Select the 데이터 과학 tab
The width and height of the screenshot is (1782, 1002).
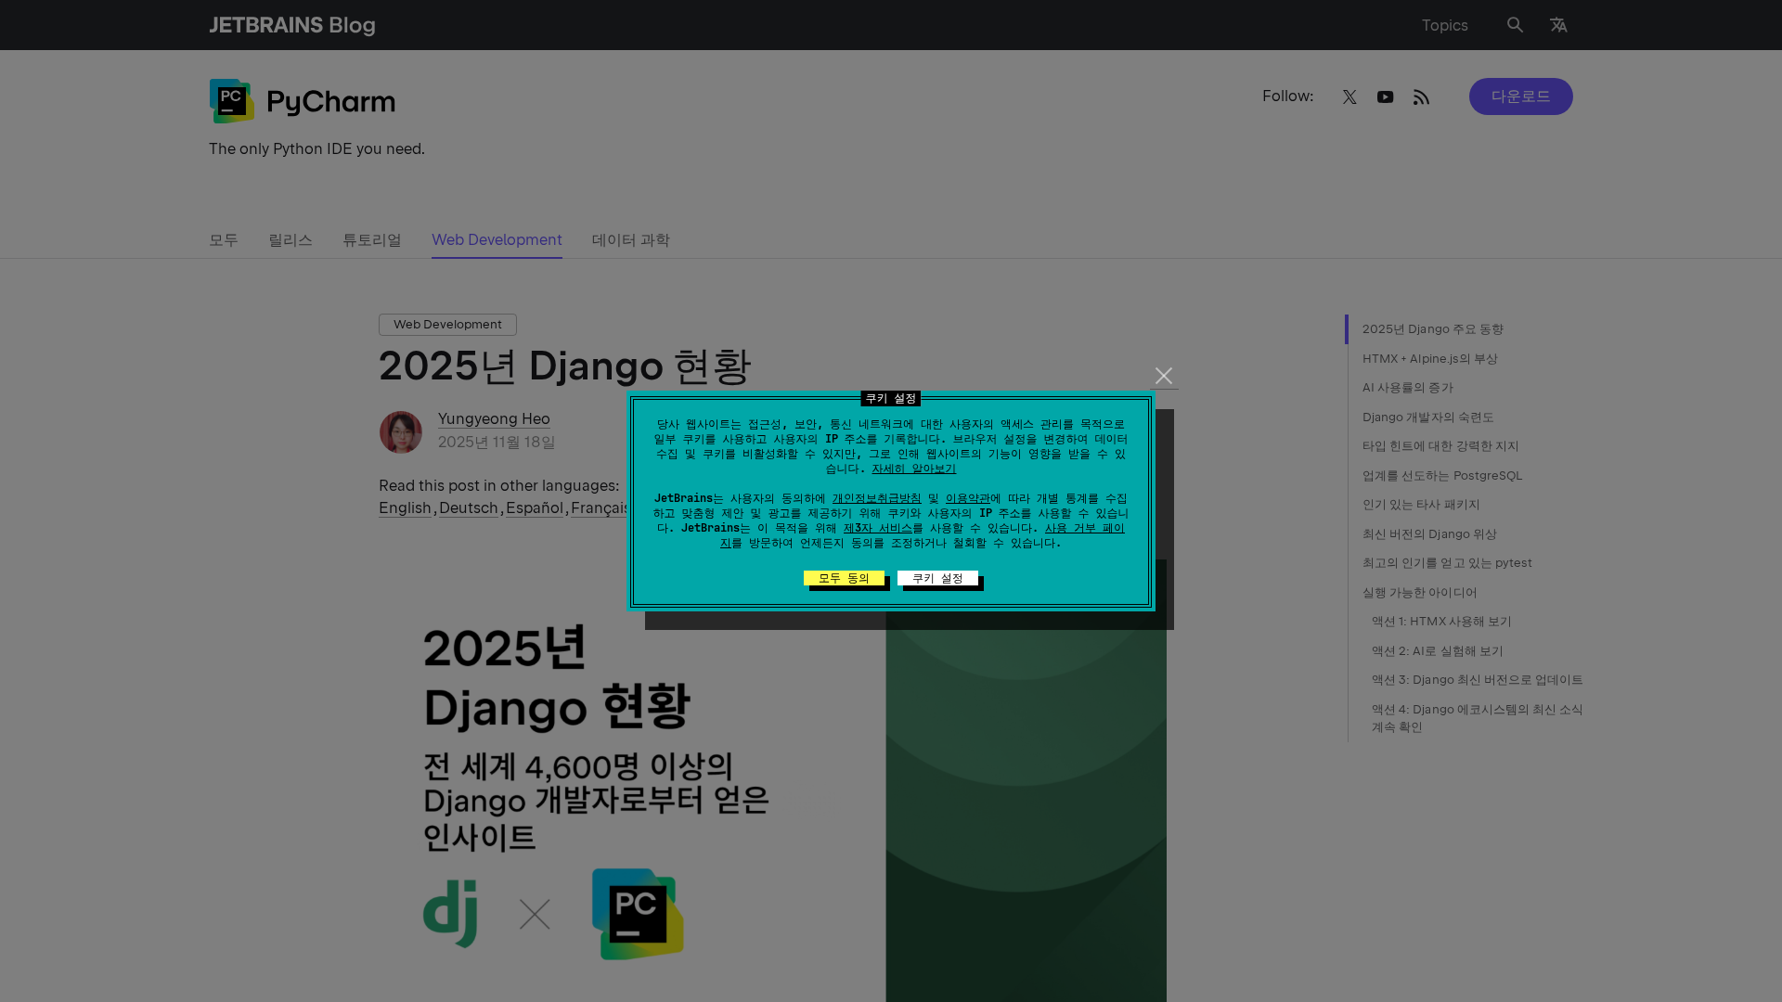pos(630,240)
